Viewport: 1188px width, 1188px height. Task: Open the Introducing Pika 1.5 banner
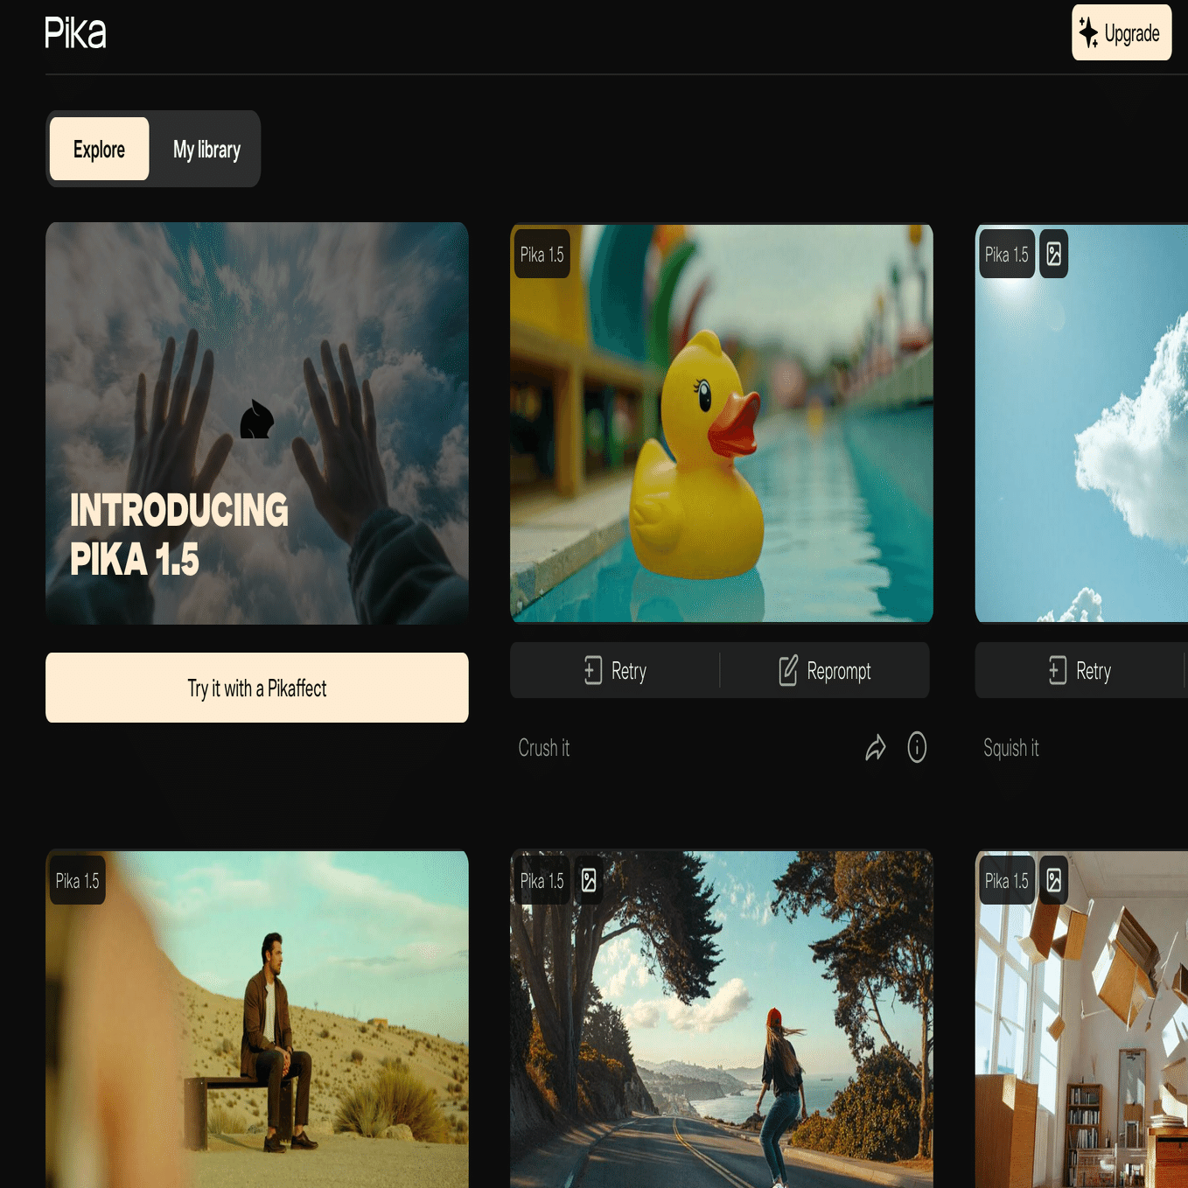pos(257,423)
